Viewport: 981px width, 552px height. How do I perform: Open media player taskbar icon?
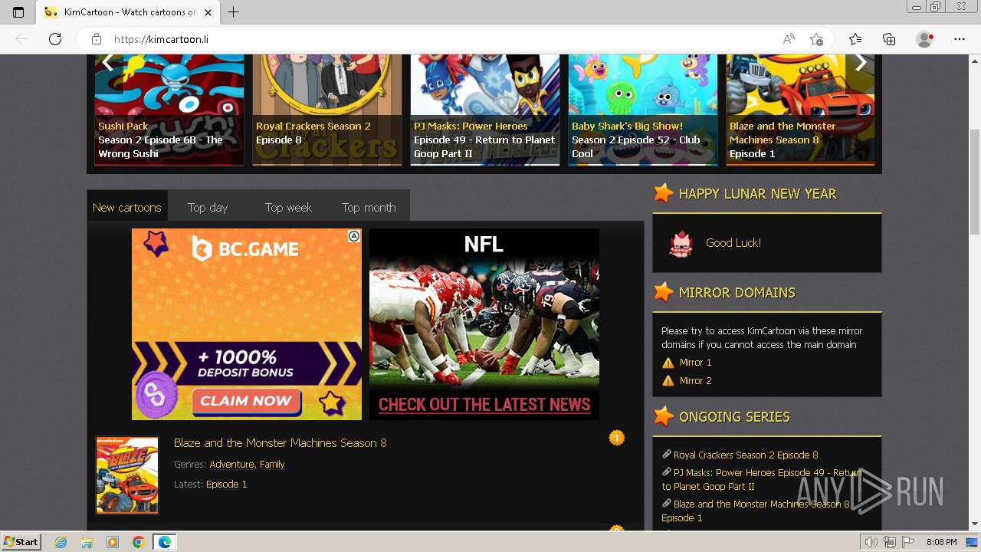[x=113, y=542]
